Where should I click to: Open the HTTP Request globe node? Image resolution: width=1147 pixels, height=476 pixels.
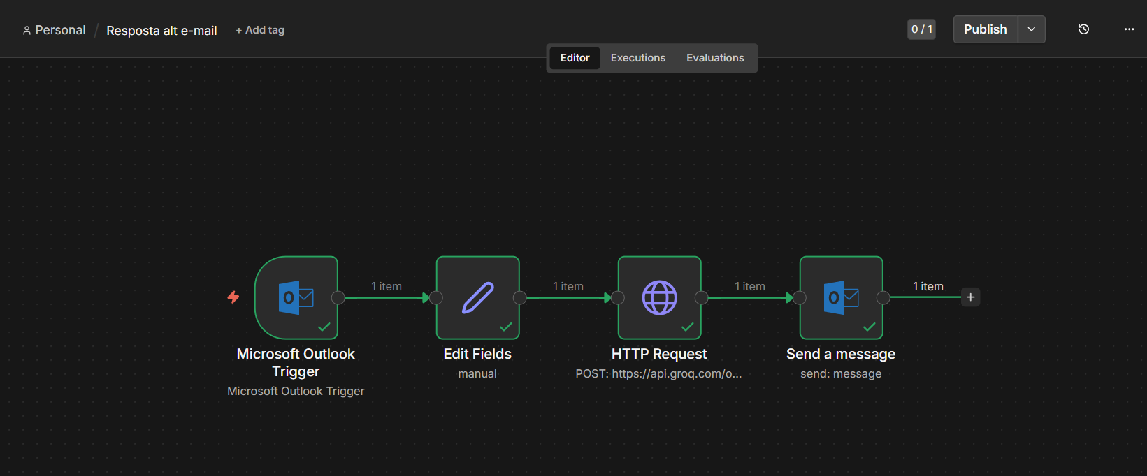pos(660,298)
